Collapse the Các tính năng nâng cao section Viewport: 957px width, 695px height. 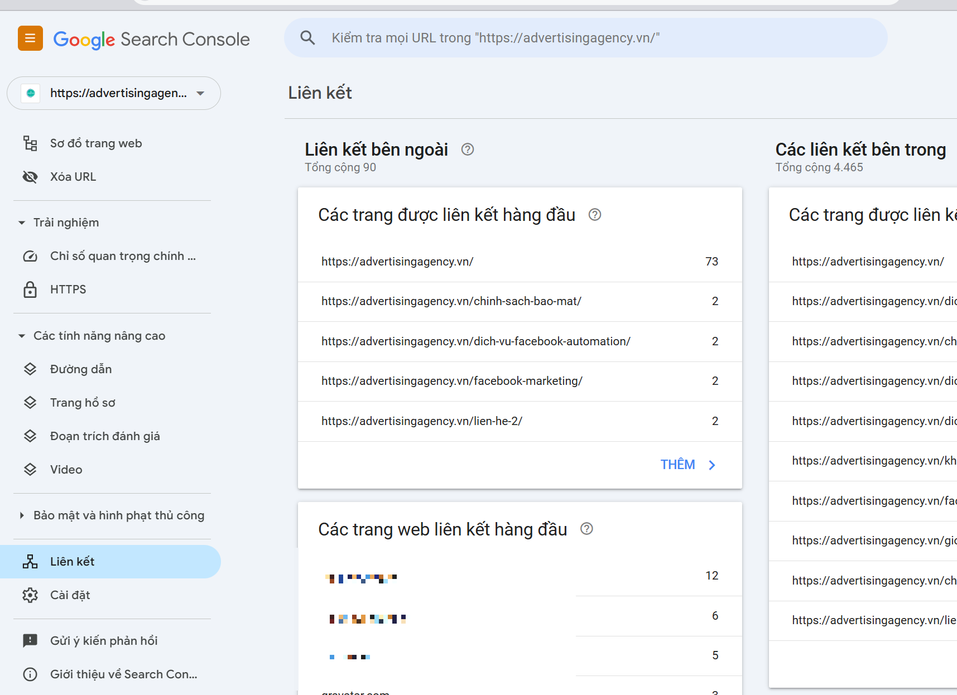21,335
